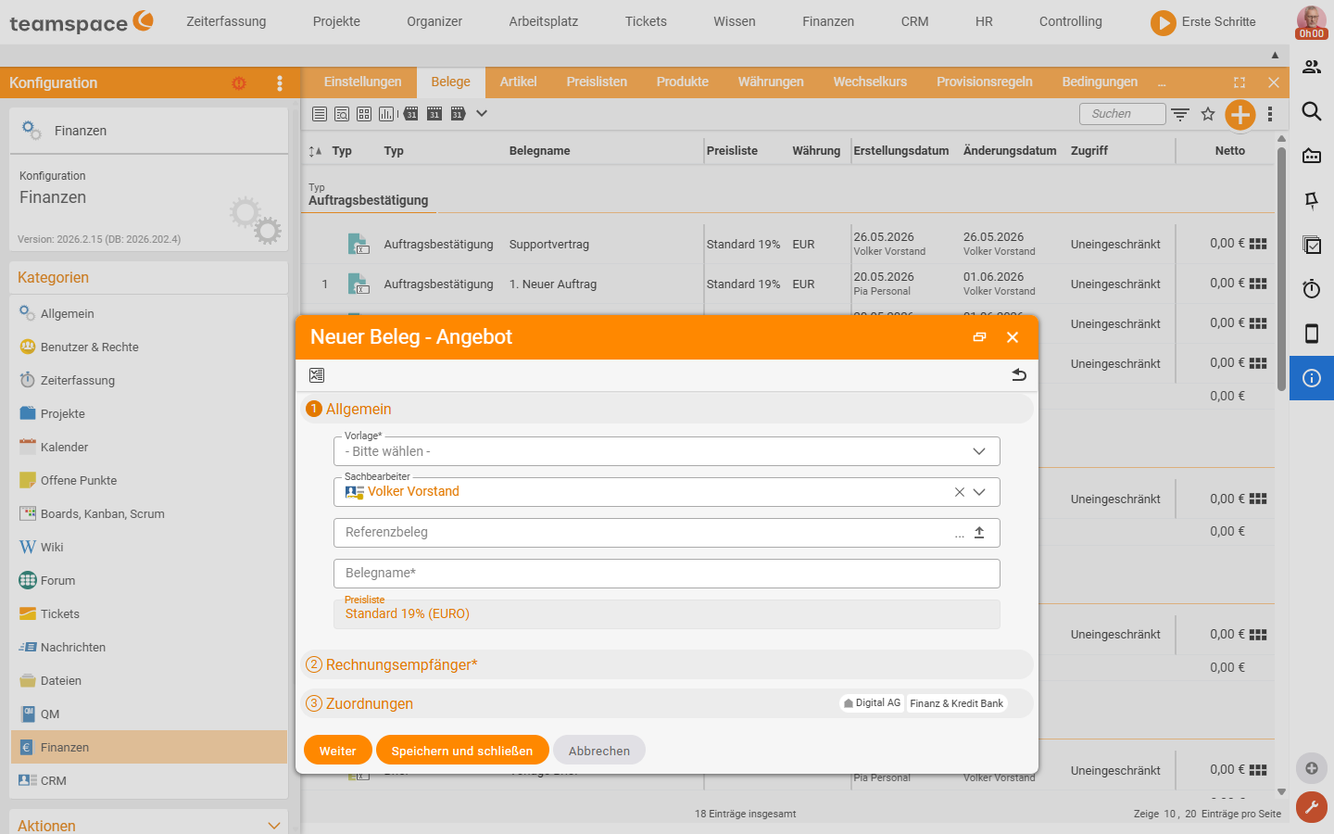The image size is (1334, 834).
Task: Switch to the Wechselkurs tab
Action: coord(870,82)
